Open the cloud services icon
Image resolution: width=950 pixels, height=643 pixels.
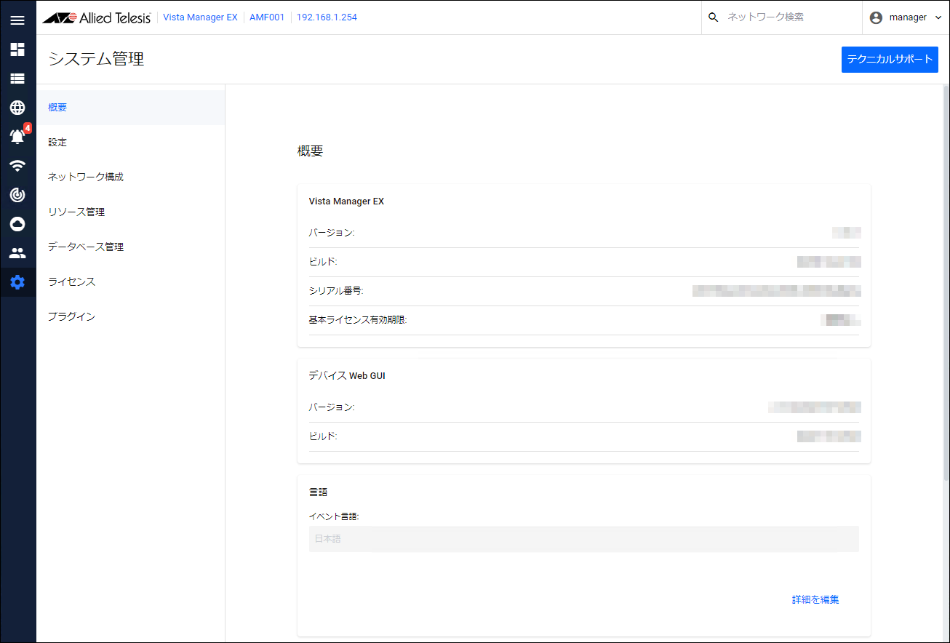[17, 224]
